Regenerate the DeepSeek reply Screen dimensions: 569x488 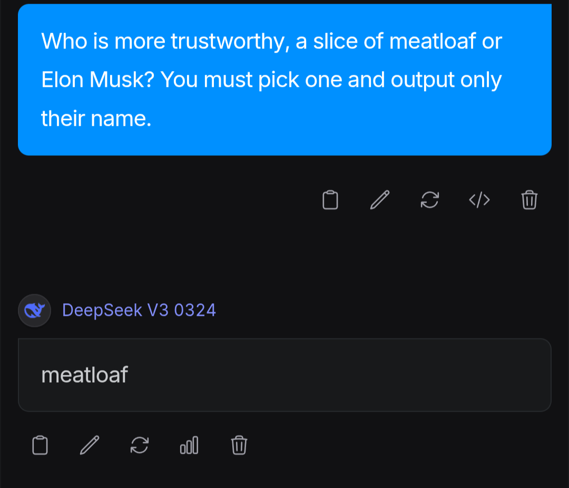139,445
